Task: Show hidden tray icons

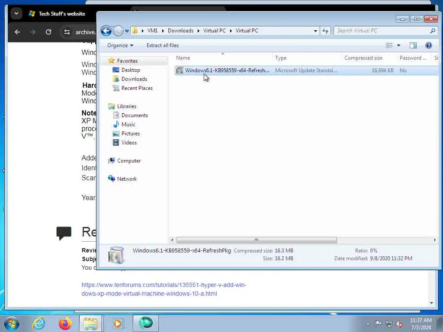Action: pyautogui.click(x=368, y=324)
